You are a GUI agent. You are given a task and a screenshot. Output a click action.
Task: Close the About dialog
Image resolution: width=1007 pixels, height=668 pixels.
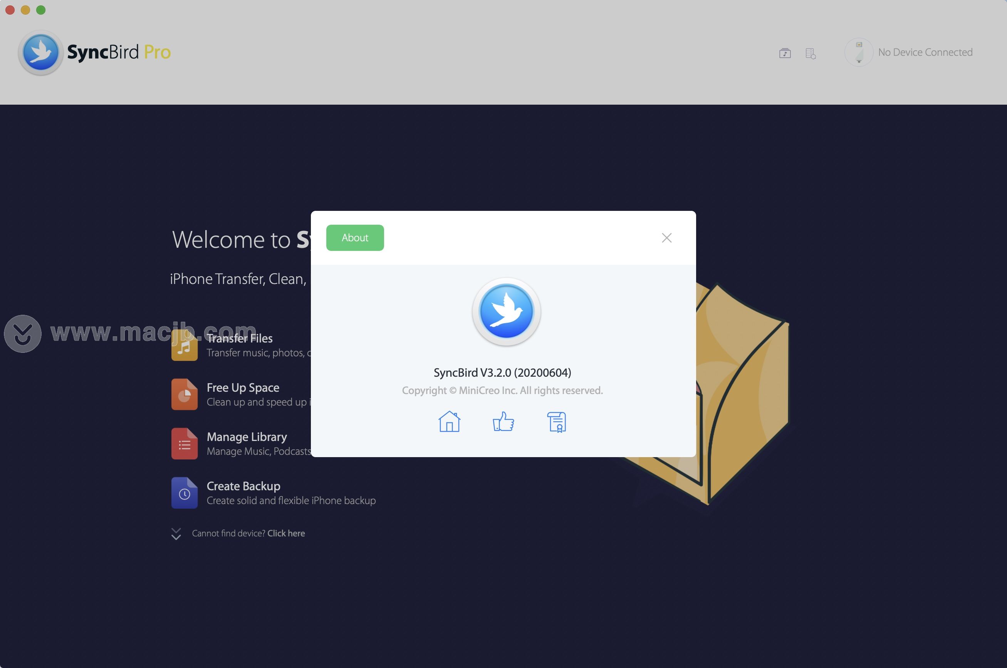[x=666, y=237]
